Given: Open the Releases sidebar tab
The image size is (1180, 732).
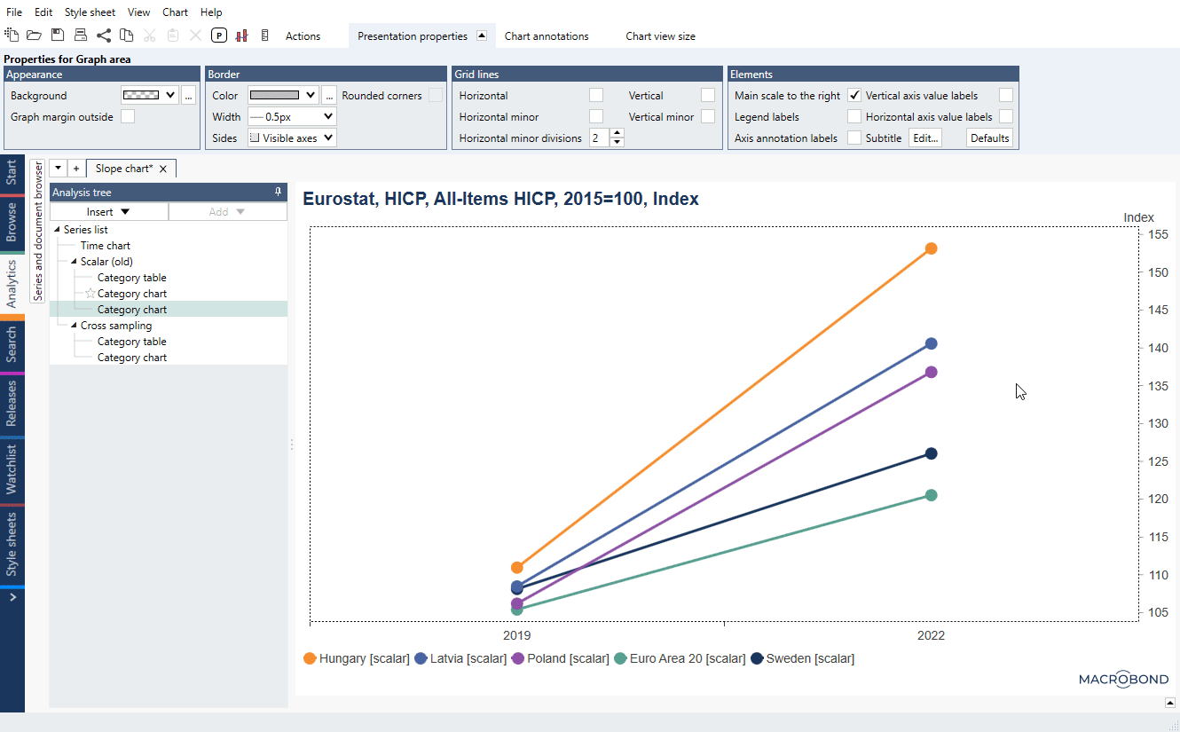Looking at the screenshot, I should coord(12,404).
